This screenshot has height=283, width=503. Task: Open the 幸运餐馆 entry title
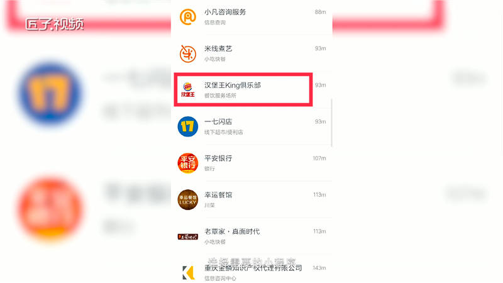[218, 195]
